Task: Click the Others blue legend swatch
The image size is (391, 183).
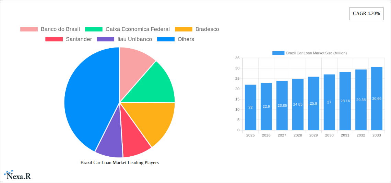Action: (x=166, y=39)
